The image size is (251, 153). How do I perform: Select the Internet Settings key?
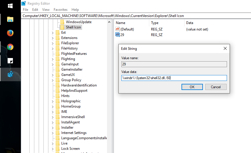74,133
